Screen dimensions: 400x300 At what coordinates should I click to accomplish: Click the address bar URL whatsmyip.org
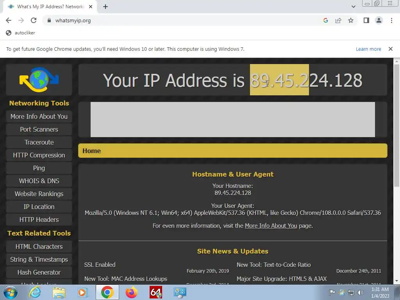[x=73, y=20]
